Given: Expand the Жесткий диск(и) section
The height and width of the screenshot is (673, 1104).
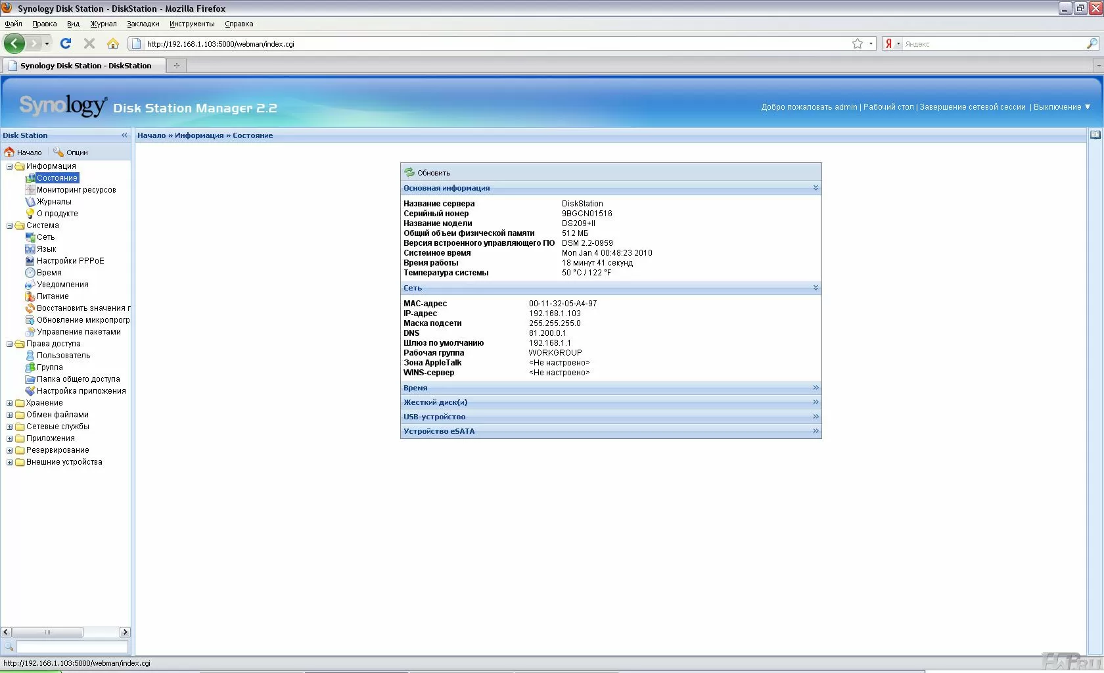Looking at the screenshot, I should pyautogui.click(x=816, y=402).
